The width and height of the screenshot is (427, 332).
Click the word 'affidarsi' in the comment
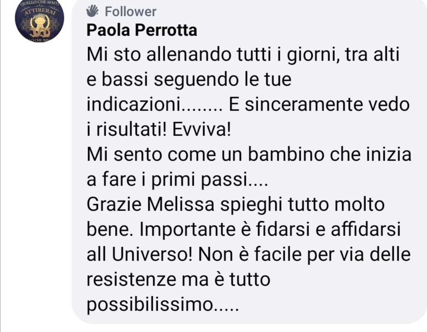point(366,229)
